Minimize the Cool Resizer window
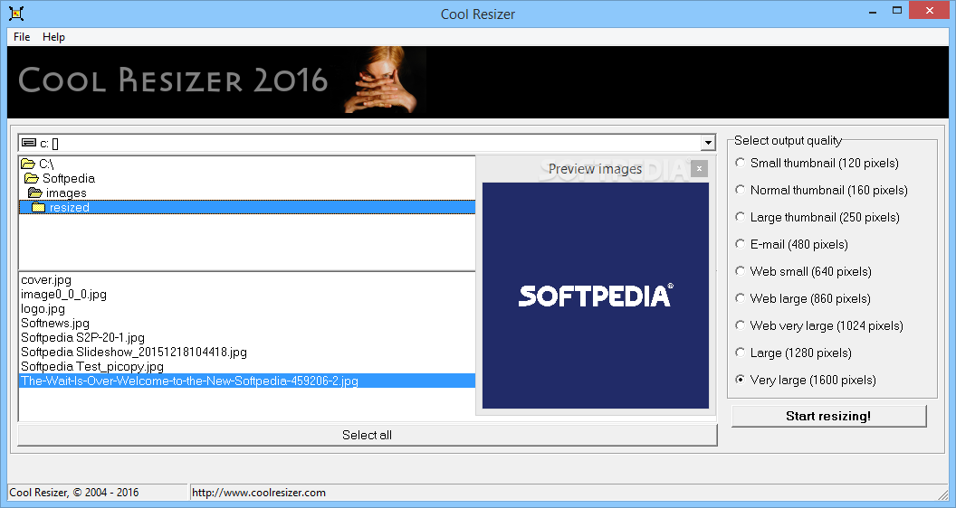Screen dimensions: 956x508 [873, 11]
